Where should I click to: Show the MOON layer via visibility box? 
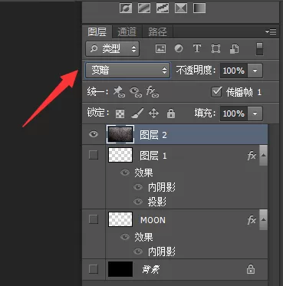point(94,219)
